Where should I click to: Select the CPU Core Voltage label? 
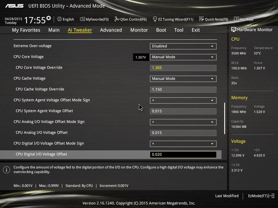coord(29,57)
